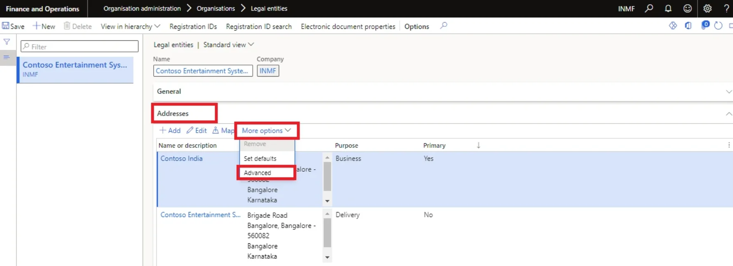
Task: Open the More options dropdown
Action: tap(266, 131)
